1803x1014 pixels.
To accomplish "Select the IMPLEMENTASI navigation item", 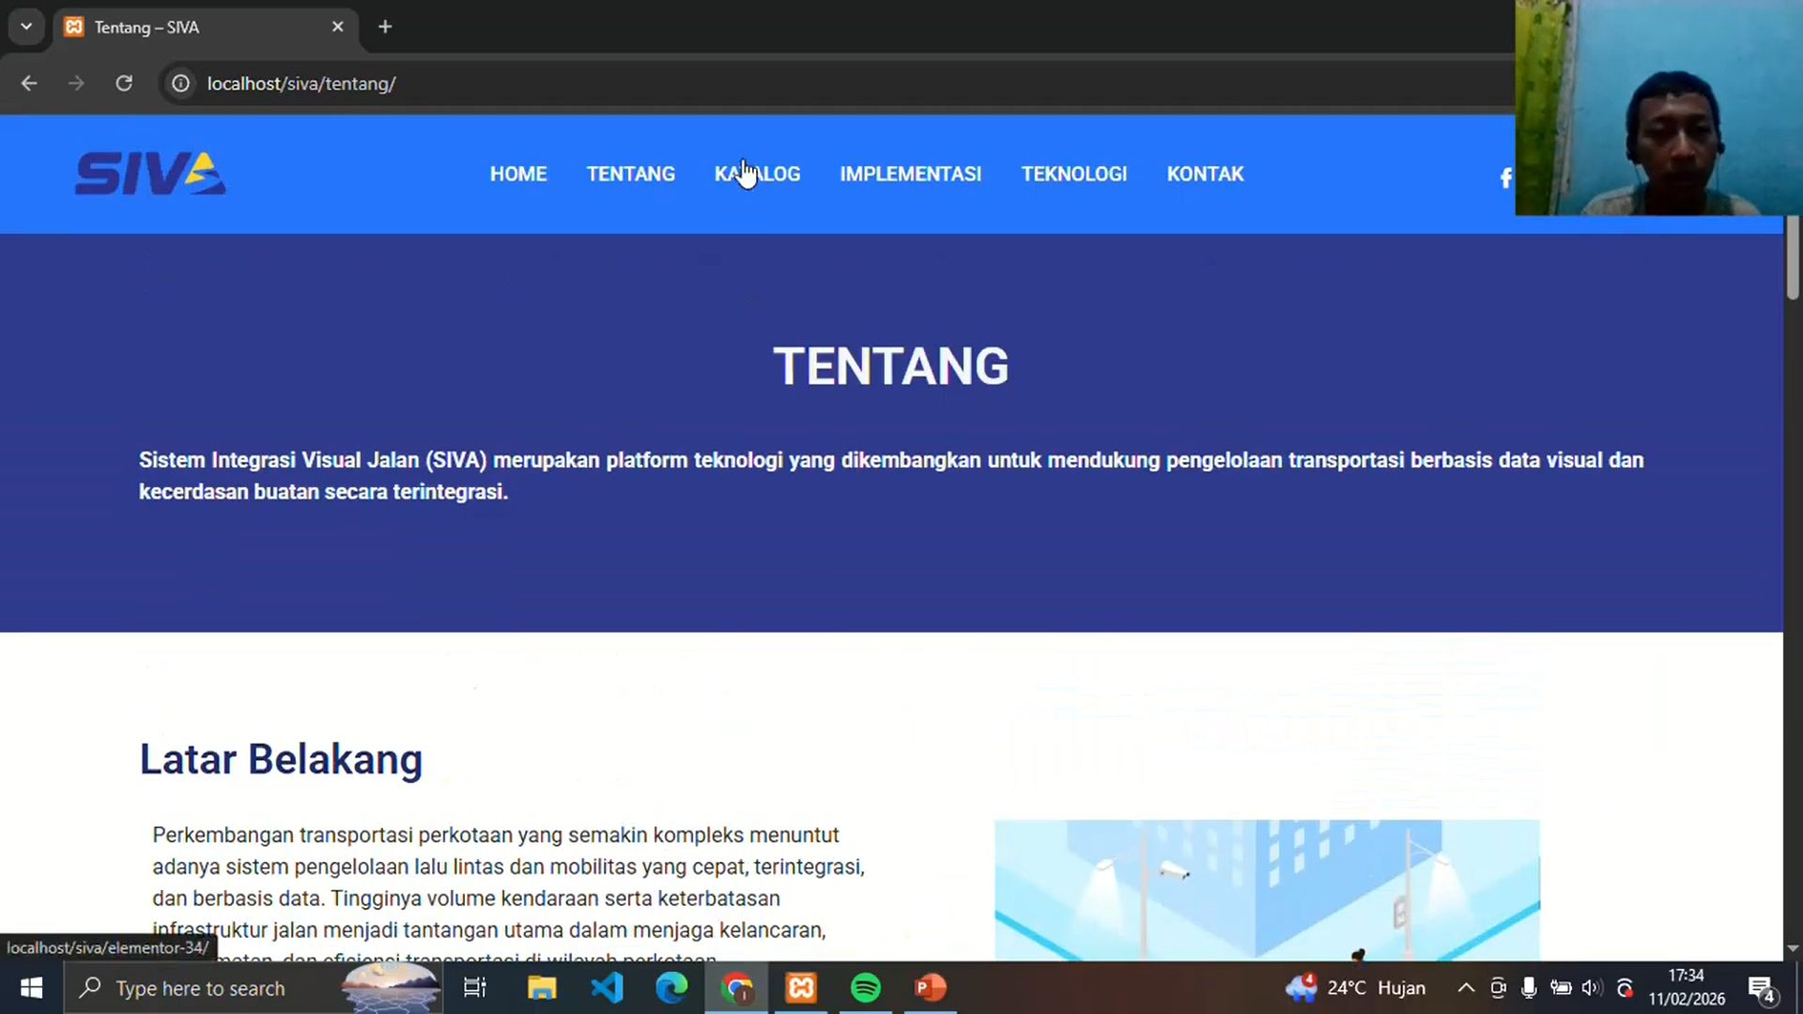I will tap(910, 174).
